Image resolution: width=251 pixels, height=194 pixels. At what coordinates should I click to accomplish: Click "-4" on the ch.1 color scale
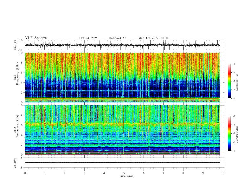(234, 73)
